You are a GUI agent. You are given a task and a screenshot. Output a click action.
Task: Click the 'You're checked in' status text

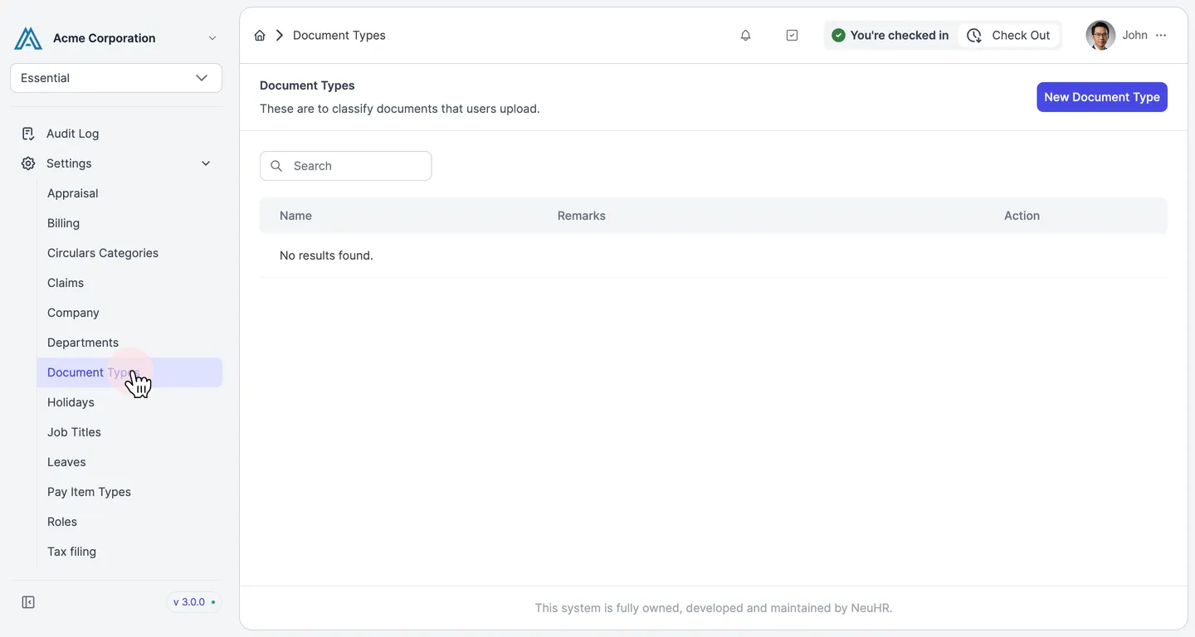(x=900, y=35)
